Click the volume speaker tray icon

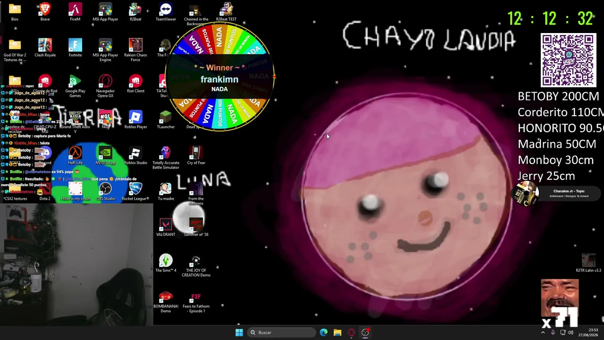point(570,332)
